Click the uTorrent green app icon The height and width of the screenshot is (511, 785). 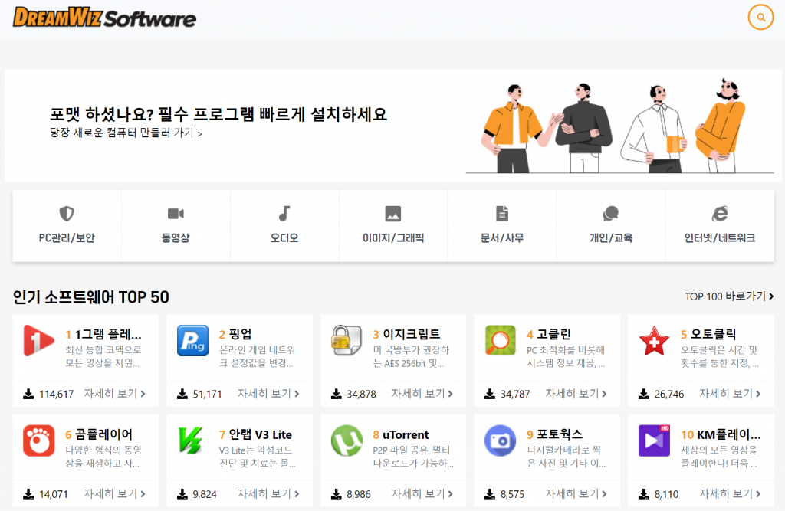pos(347,441)
